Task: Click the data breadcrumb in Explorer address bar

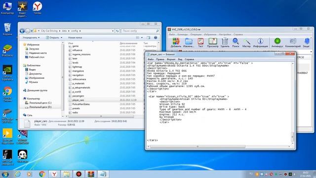Action: pyautogui.click(x=64, y=31)
